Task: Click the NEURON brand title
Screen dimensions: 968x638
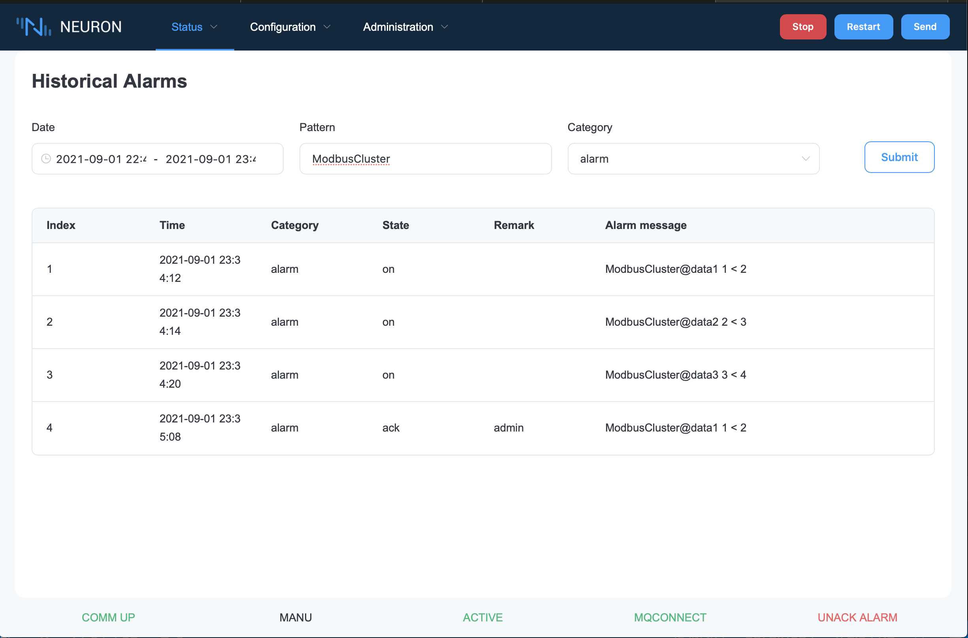Action: (x=91, y=27)
